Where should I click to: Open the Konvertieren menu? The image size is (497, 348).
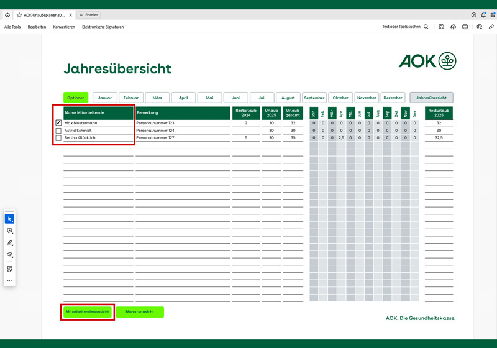tap(64, 27)
